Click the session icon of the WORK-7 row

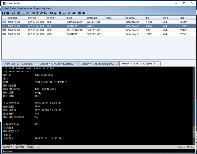[4, 26]
